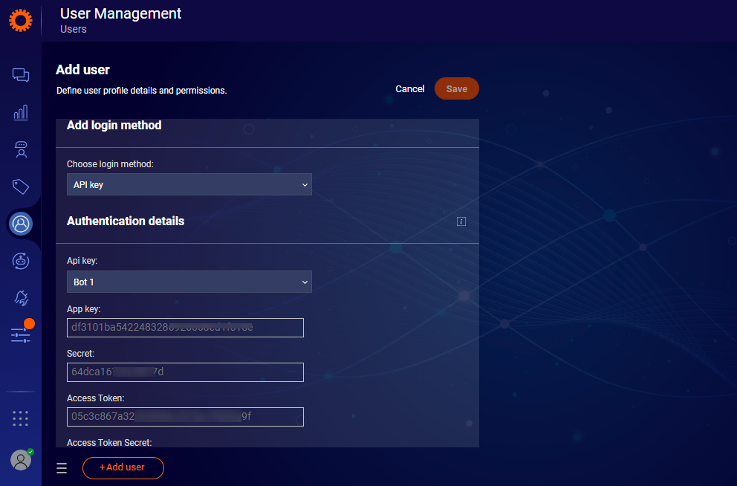This screenshot has width=737, height=486.
Task: Click the plug integrations icon
Action: 21,298
